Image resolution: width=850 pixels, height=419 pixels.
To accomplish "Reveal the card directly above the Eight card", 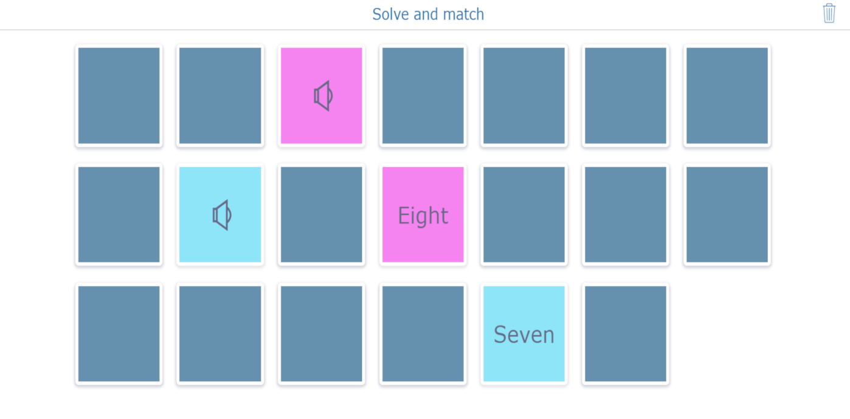I will click(x=423, y=96).
